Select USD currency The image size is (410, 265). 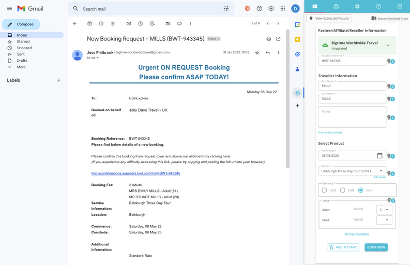324,190
